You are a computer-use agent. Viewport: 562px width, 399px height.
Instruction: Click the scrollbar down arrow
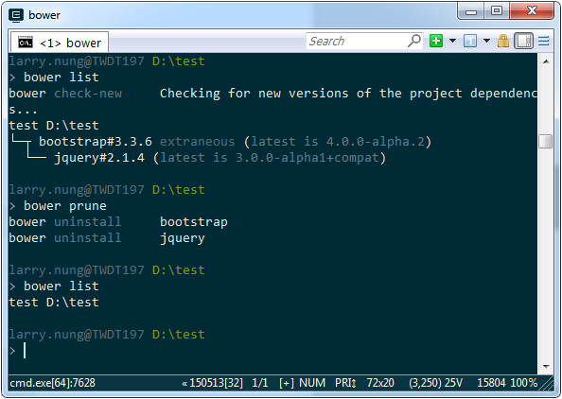click(546, 367)
